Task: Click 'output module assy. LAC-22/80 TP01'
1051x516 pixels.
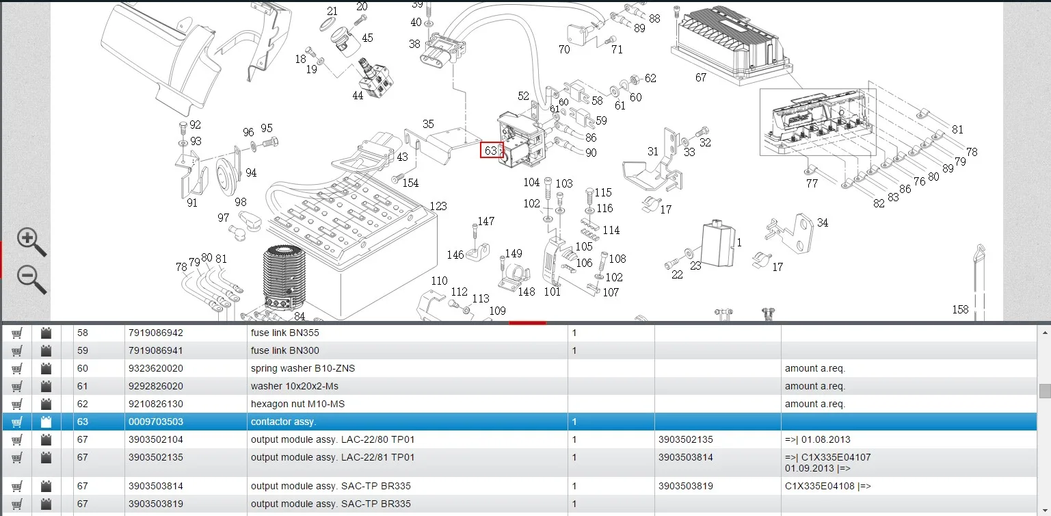Action: click(x=332, y=439)
